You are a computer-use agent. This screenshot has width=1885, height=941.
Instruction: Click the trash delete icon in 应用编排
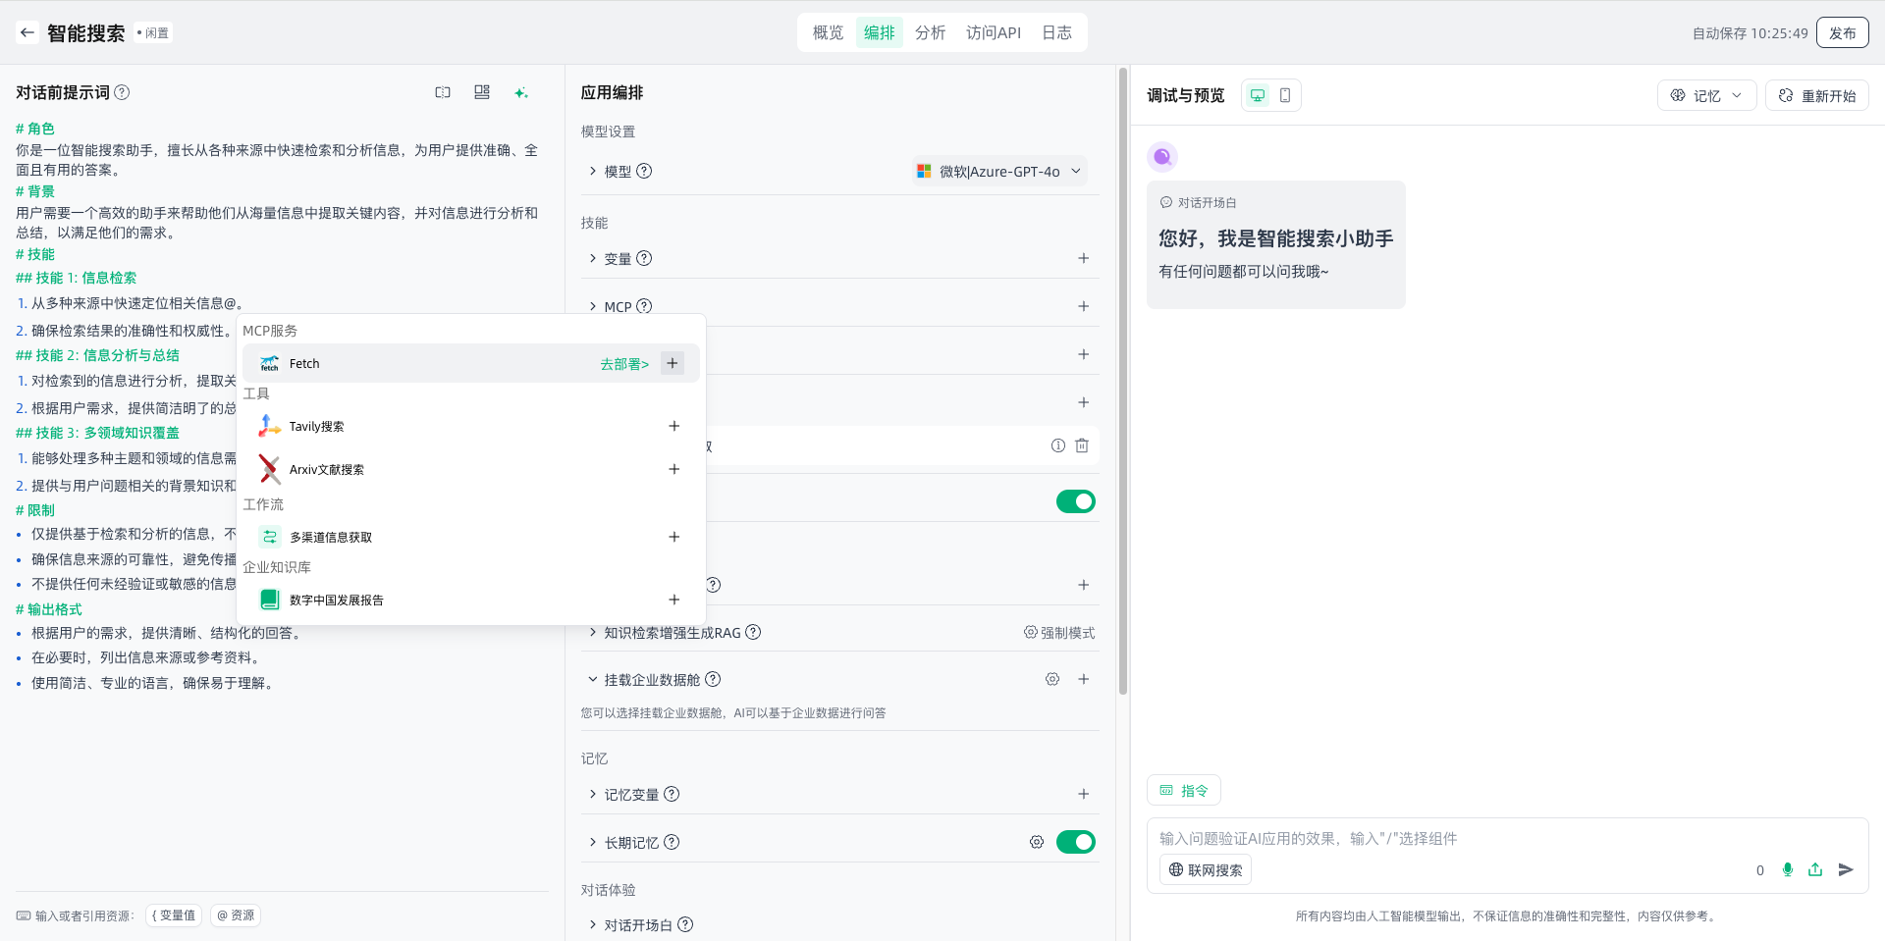pos(1082,445)
